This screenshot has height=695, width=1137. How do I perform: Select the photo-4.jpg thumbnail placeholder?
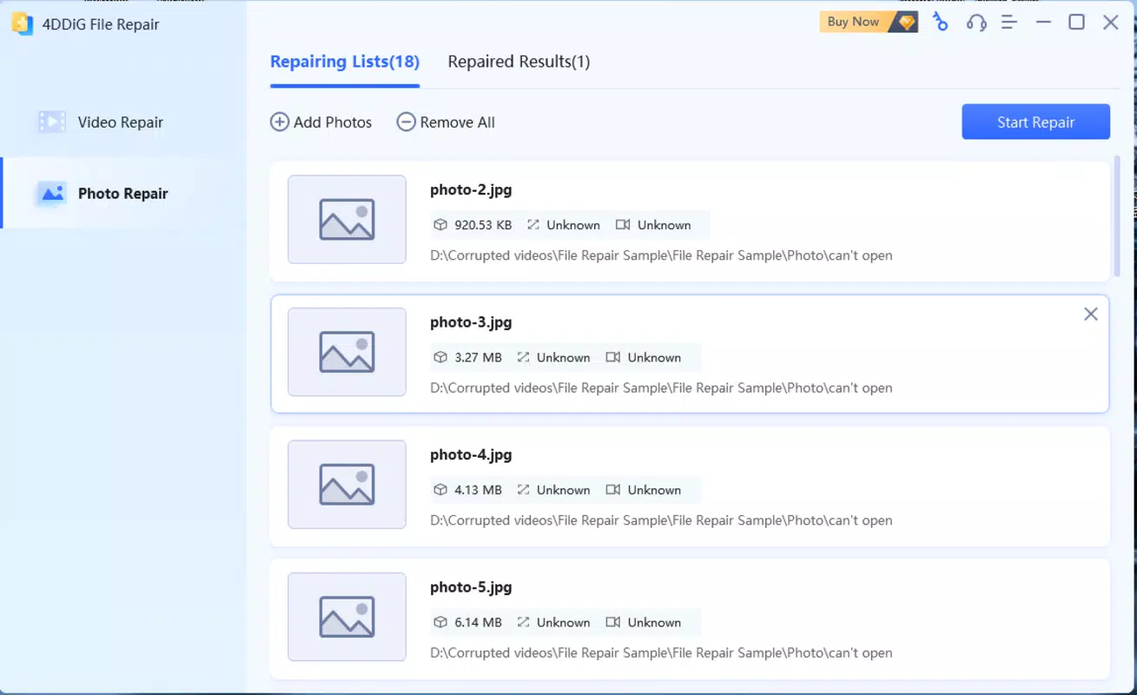(347, 485)
